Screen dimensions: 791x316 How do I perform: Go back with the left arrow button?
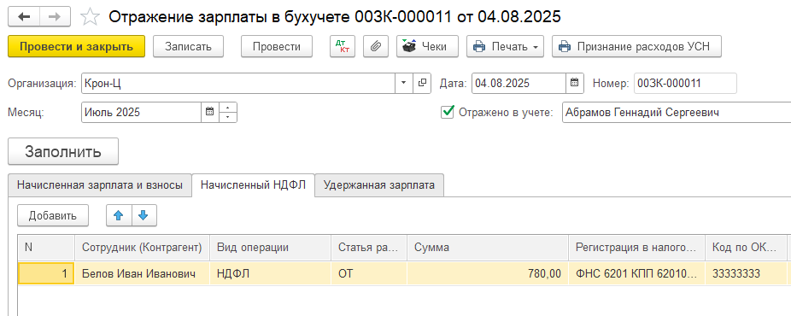24,17
